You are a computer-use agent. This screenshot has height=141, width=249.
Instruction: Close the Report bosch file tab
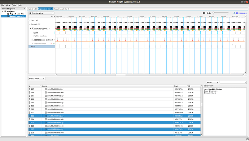[x=69, y=9]
